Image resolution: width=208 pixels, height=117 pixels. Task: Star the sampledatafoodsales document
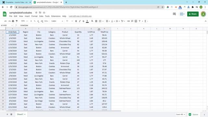(36, 13)
